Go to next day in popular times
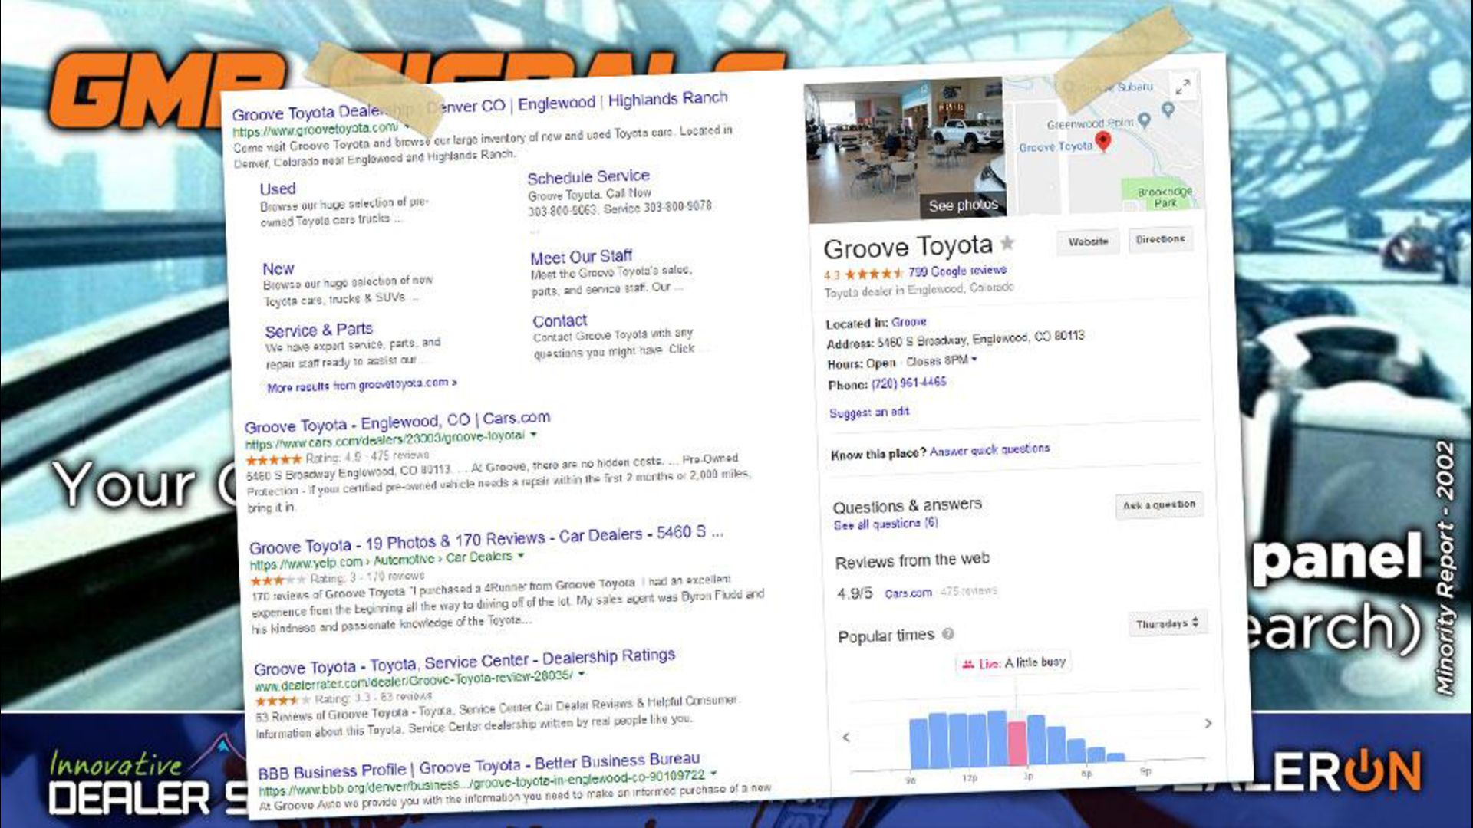 (1208, 723)
